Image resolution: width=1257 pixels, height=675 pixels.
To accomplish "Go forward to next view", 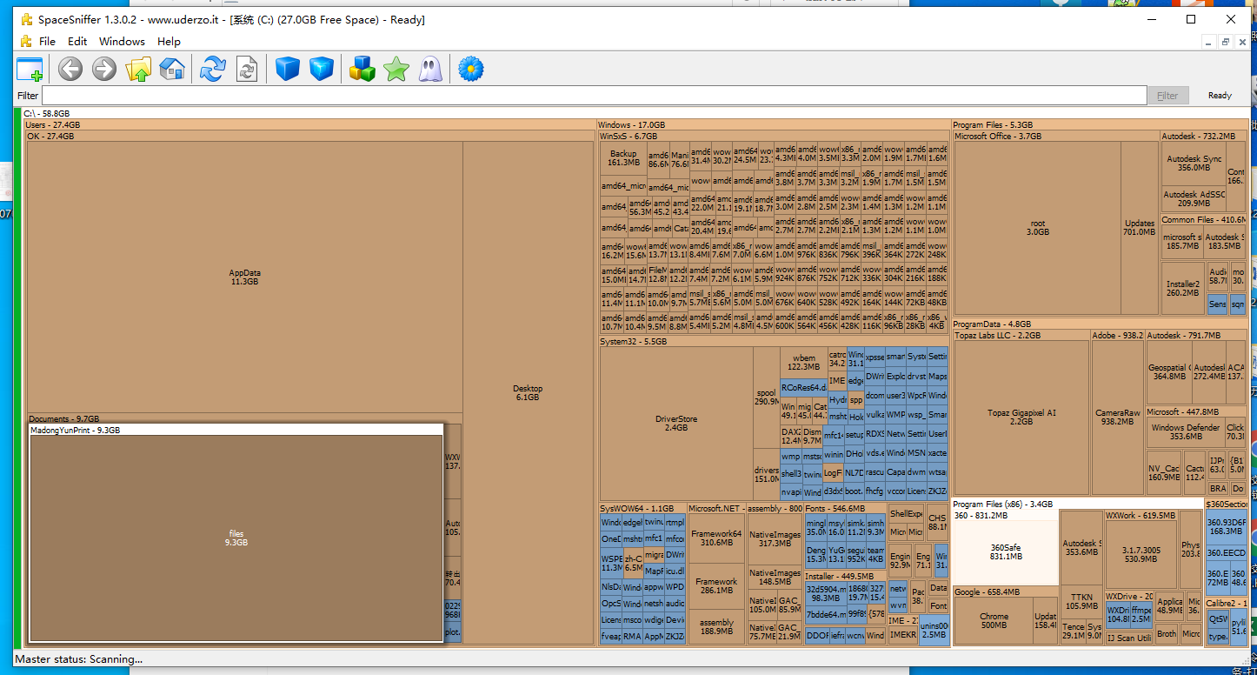I will pos(104,69).
